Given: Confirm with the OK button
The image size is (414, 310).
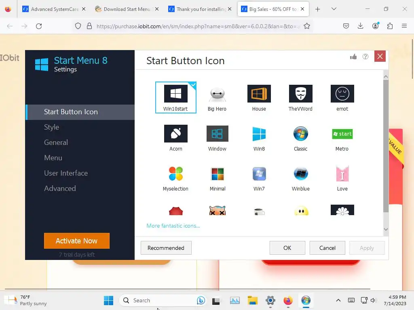Looking at the screenshot, I should coord(287,248).
